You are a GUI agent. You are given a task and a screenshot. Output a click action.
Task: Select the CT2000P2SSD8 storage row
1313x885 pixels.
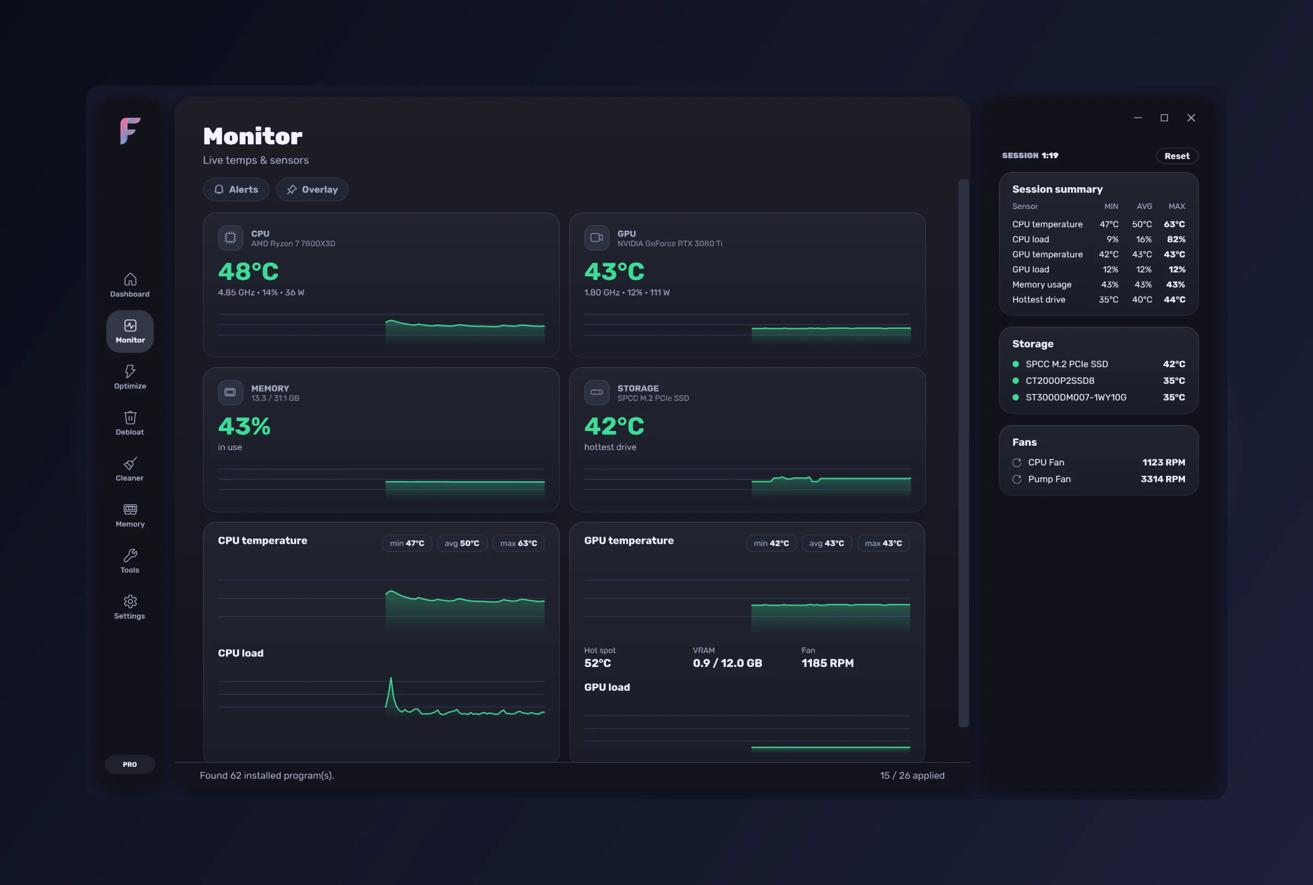tap(1099, 380)
